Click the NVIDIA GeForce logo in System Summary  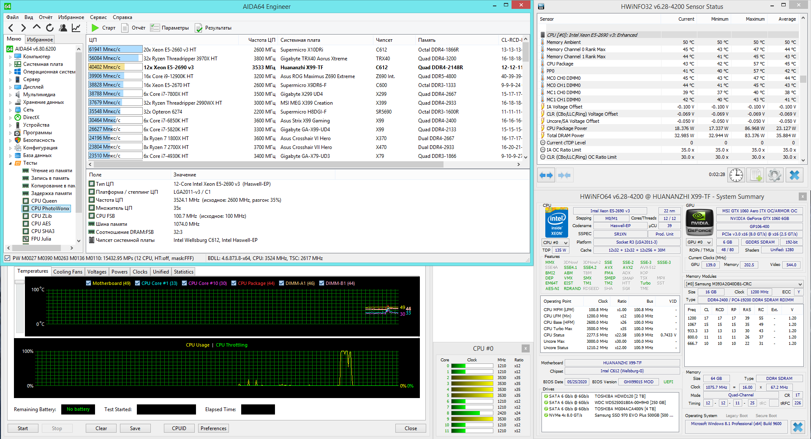(699, 222)
